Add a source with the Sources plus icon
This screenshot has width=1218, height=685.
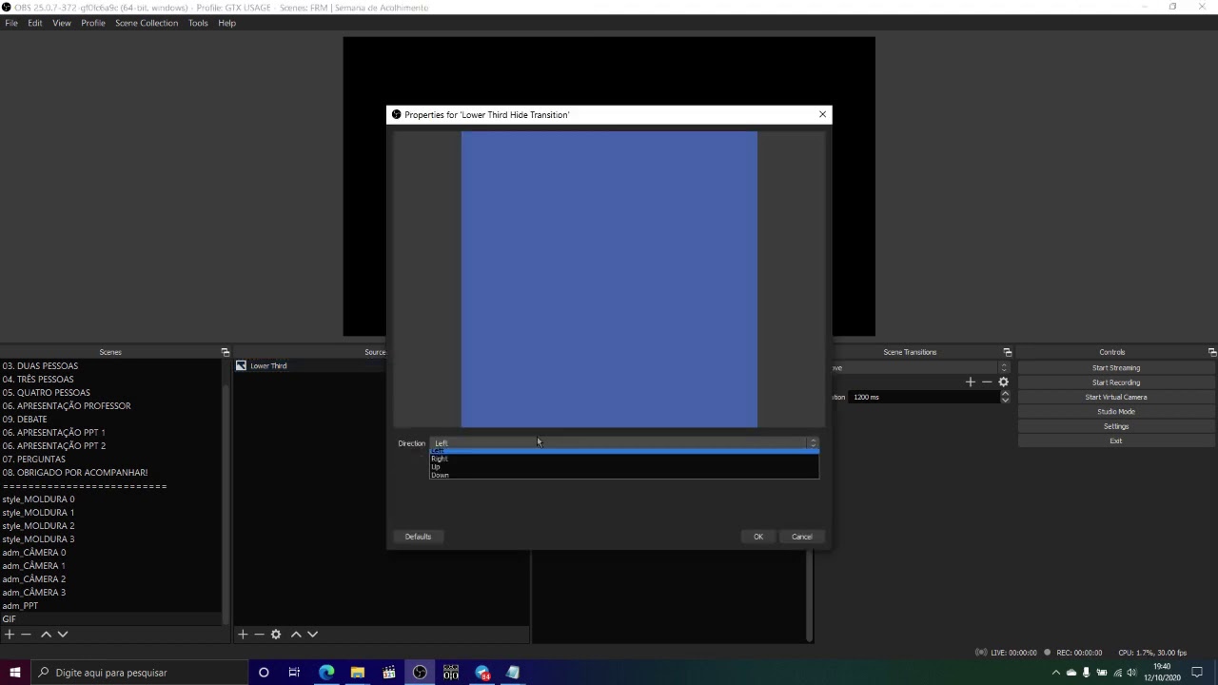pyautogui.click(x=243, y=635)
